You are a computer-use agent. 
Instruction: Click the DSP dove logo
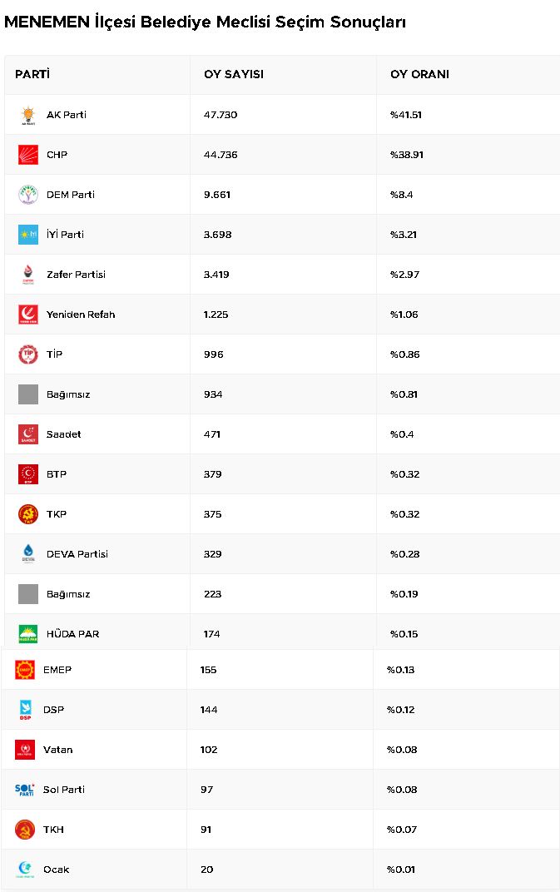pos(25,710)
